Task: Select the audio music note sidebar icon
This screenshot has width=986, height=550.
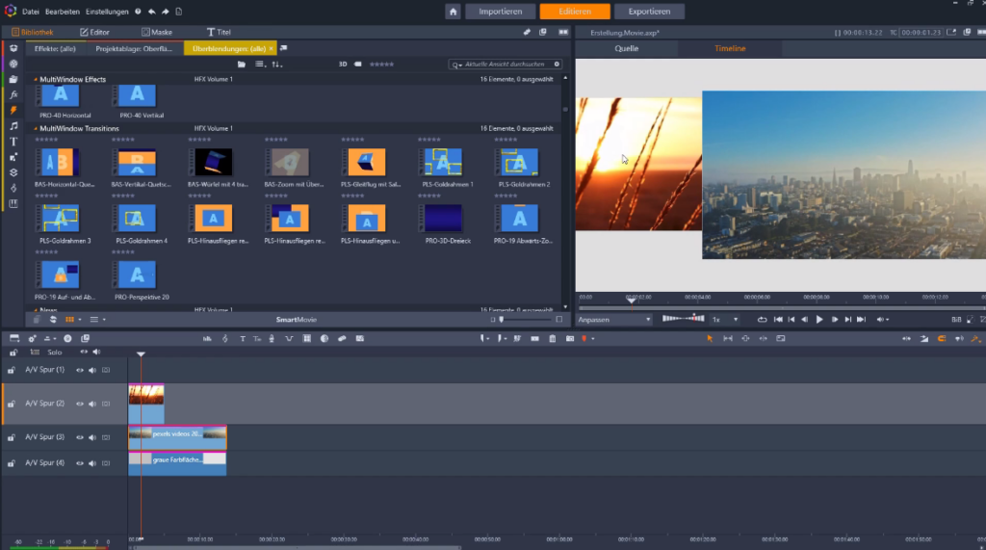Action: click(x=13, y=126)
